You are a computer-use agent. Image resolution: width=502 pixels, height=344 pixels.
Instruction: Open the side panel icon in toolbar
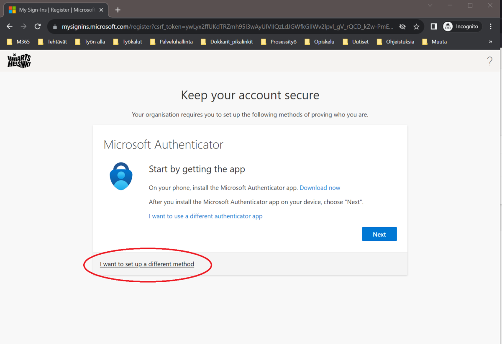coord(434,26)
